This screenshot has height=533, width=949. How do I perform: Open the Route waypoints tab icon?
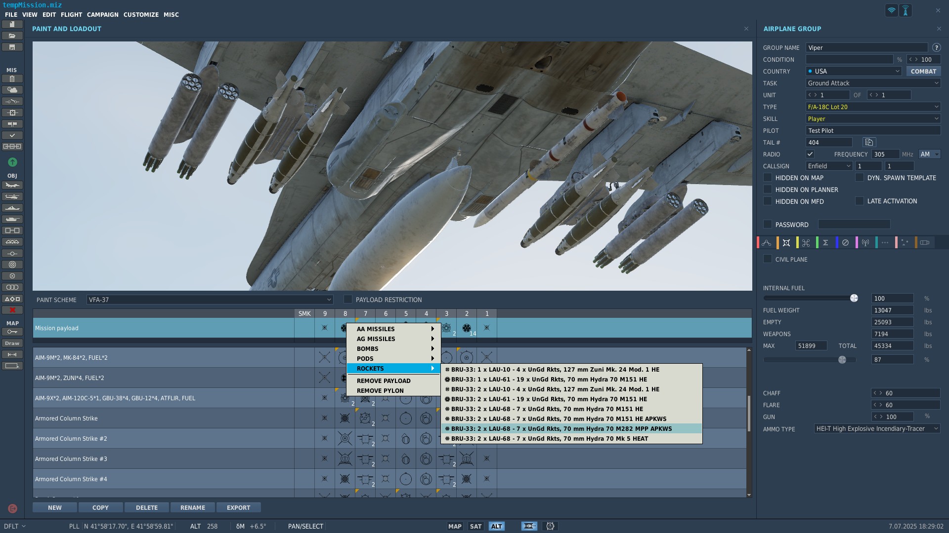pyautogui.click(x=767, y=243)
